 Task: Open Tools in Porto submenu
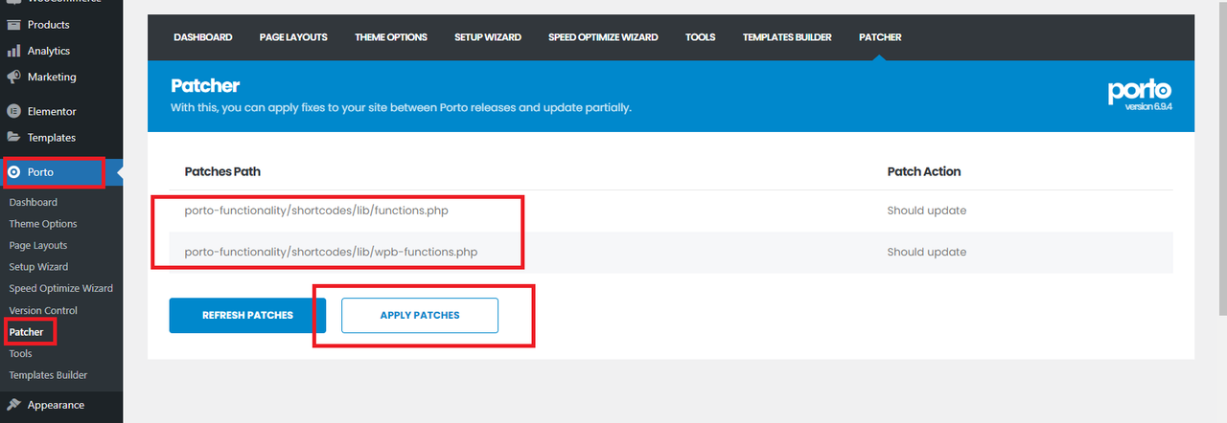(20, 353)
